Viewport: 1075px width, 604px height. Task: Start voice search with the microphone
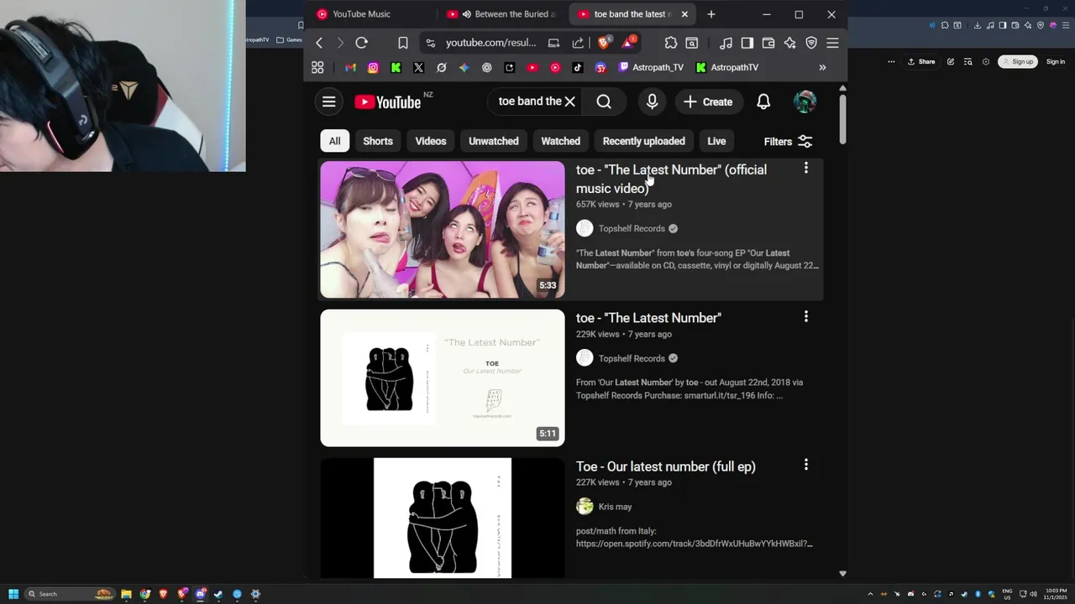tap(652, 102)
